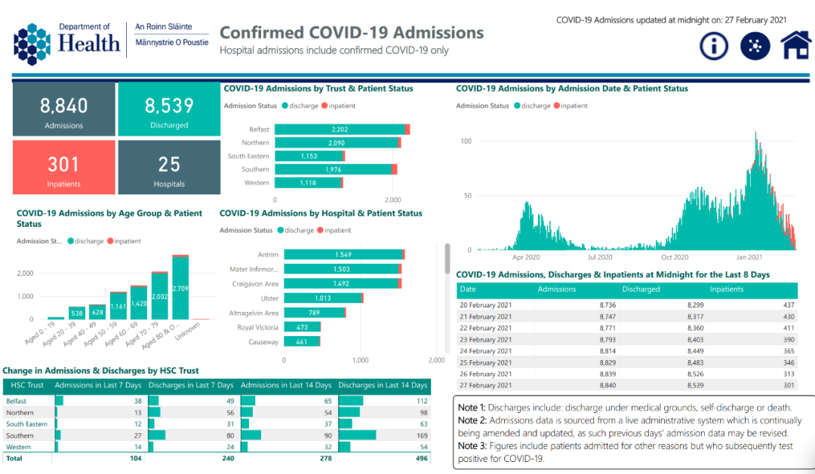The height and width of the screenshot is (474, 815).
Task: Click the Western bar labeled 1,118
Action: coord(308,183)
